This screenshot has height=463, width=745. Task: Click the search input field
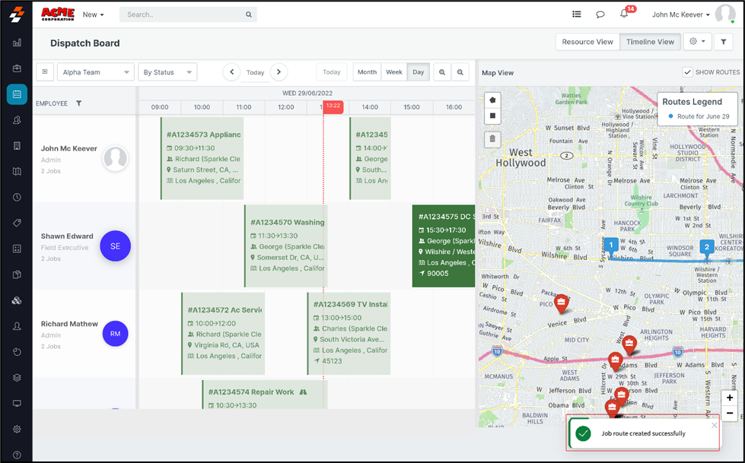click(183, 14)
